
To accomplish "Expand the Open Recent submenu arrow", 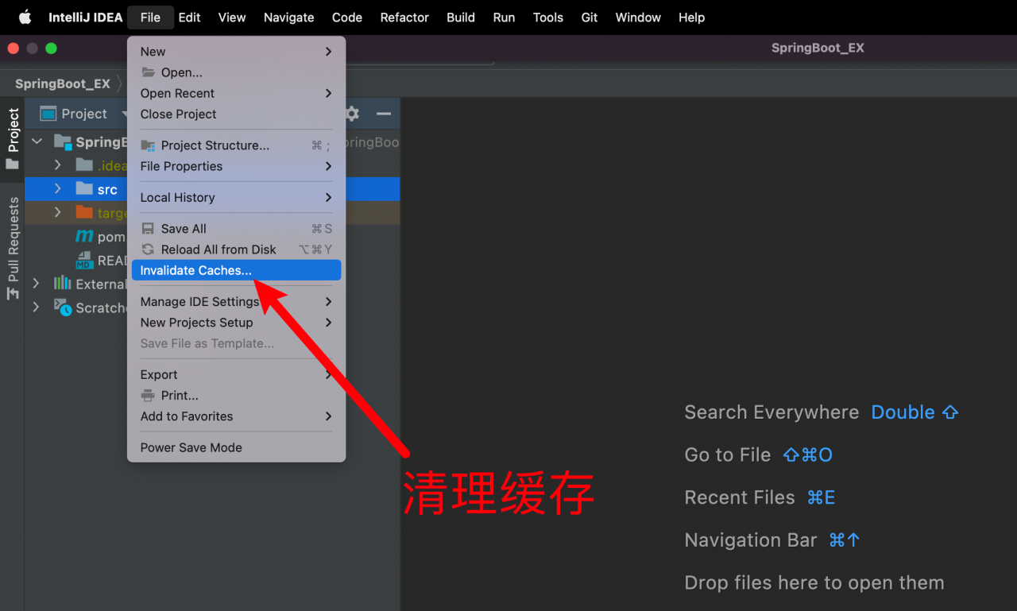I will click(x=329, y=93).
